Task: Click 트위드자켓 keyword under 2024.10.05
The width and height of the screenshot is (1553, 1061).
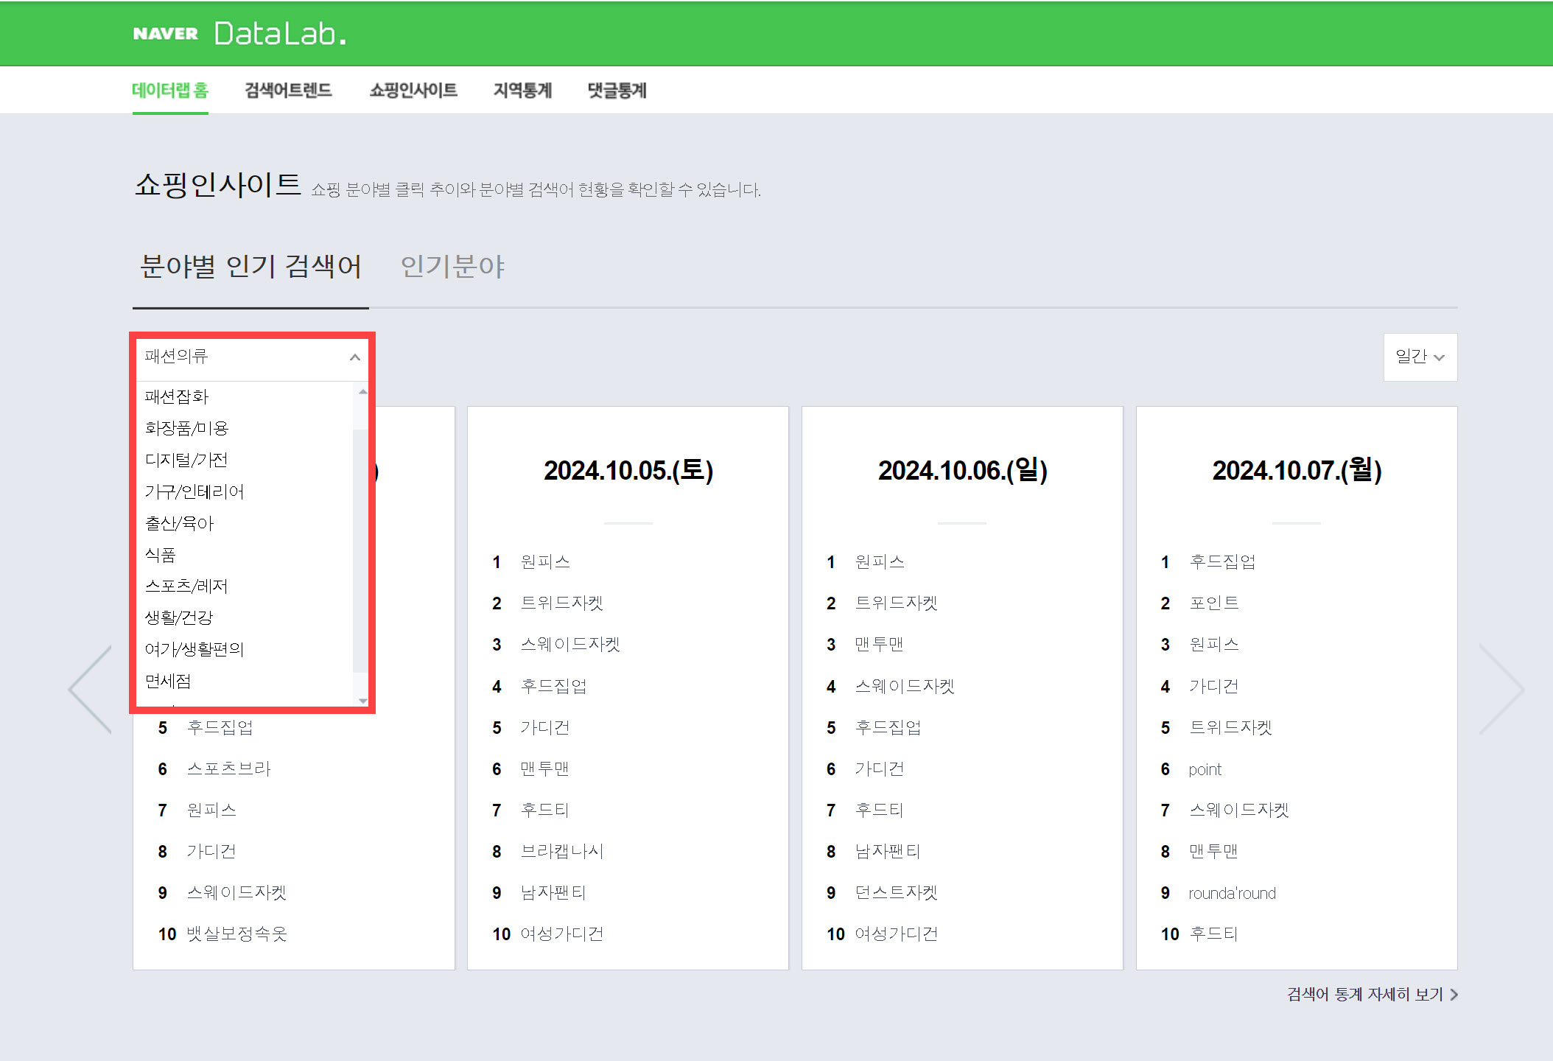Action: point(561,603)
